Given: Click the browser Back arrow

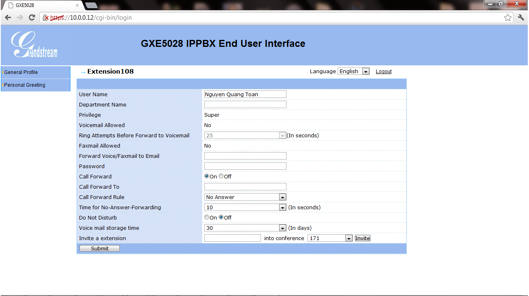Looking at the screenshot, I should tap(8, 18).
